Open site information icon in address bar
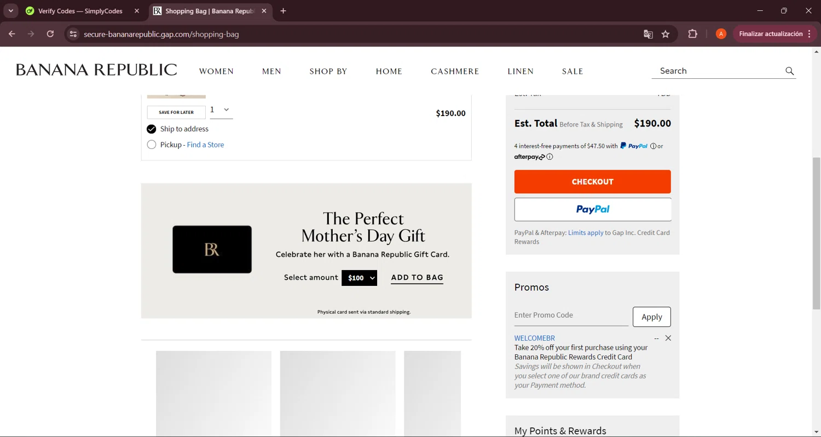The image size is (821, 437). pos(73,34)
